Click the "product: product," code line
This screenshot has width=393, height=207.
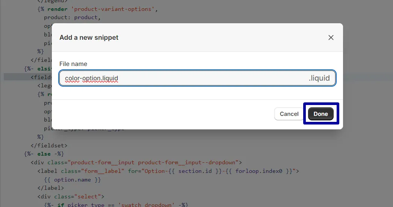(72, 18)
